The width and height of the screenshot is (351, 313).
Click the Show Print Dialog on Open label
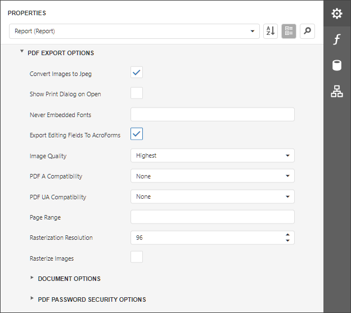65,94
